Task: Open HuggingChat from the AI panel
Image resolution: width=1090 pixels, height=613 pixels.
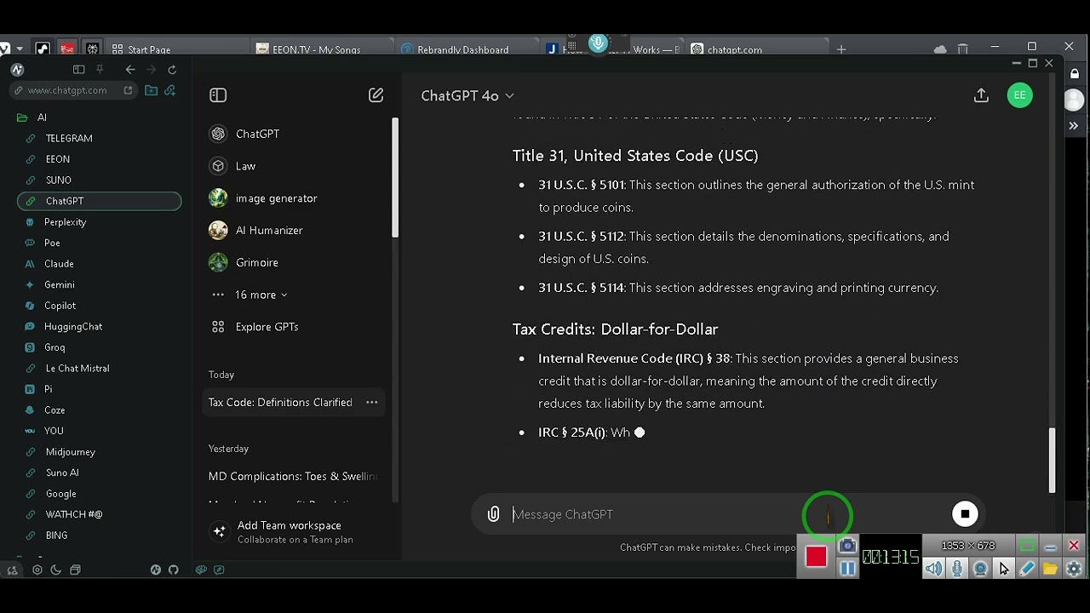Action: coord(73,326)
